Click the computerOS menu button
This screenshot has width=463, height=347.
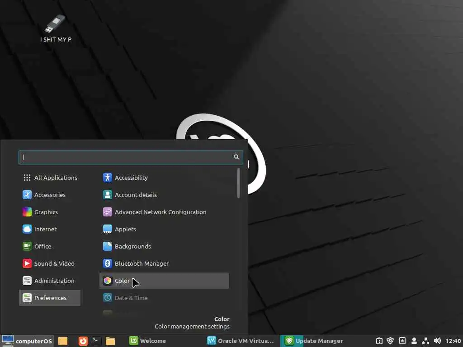pos(27,341)
